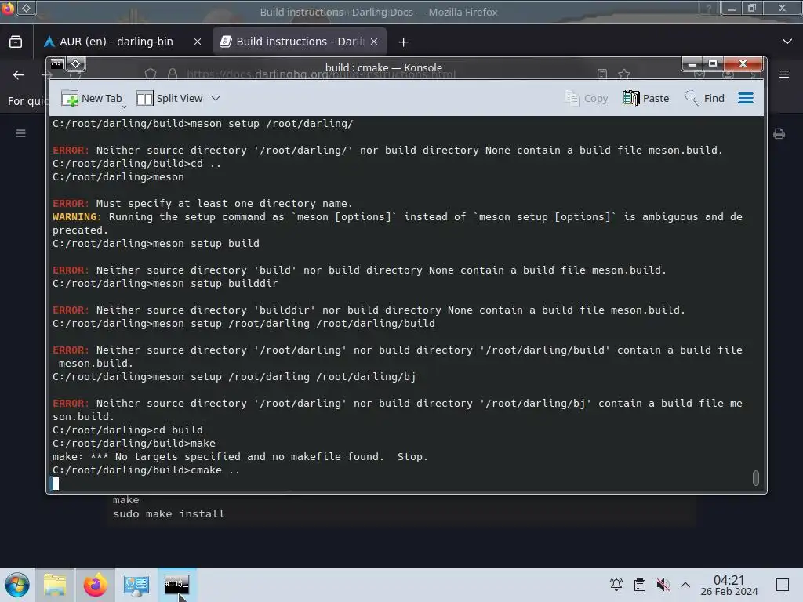This screenshot has height=602, width=803.
Task: Bookmark page with star icon in Firefox
Action: click(623, 74)
